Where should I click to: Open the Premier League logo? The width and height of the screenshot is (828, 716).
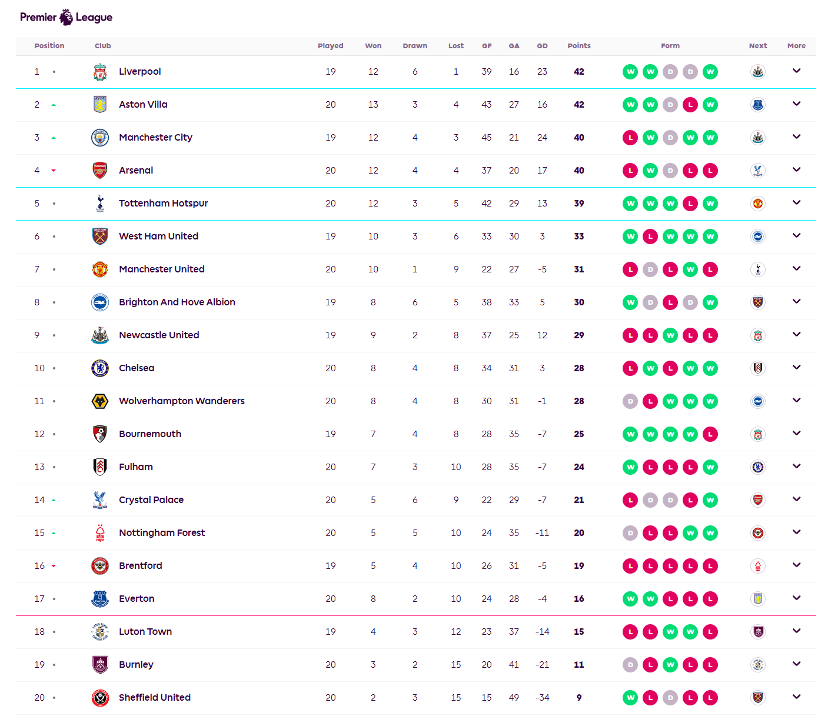[65, 17]
